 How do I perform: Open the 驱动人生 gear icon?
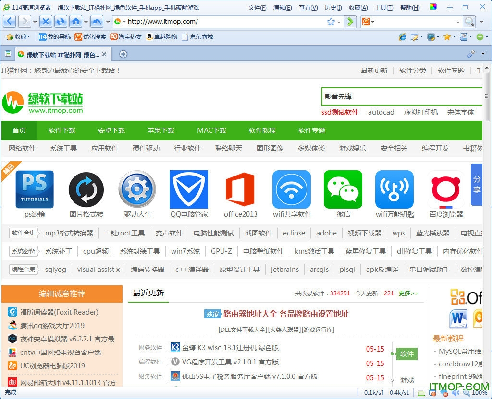(137, 189)
